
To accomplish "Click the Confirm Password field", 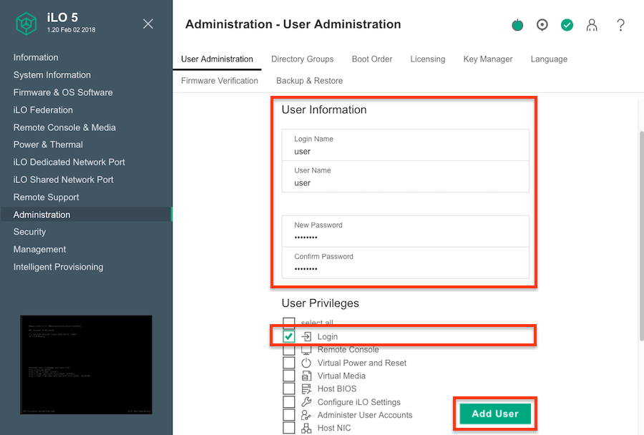I will tap(406, 263).
